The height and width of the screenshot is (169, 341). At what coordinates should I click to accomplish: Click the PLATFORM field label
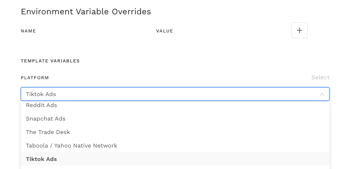35,78
